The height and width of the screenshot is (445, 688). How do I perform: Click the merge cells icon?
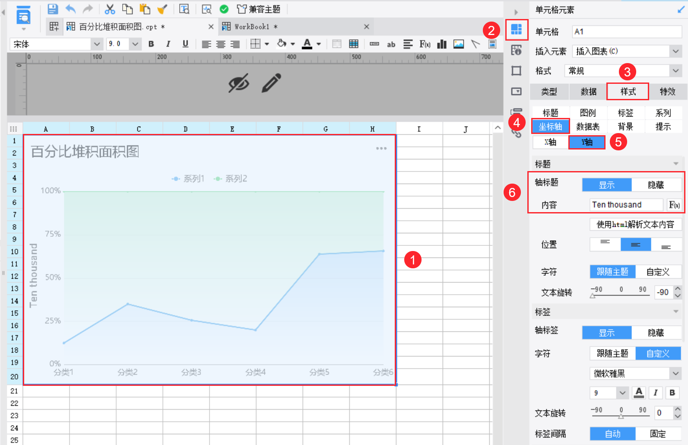[337, 44]
